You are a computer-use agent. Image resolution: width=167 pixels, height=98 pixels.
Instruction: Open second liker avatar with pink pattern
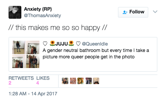click(73, 81)
